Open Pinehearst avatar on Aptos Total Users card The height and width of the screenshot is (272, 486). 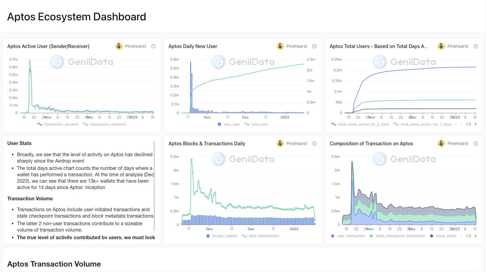441,46
